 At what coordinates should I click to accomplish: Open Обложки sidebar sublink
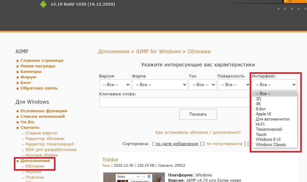click(x=35, y=166)
